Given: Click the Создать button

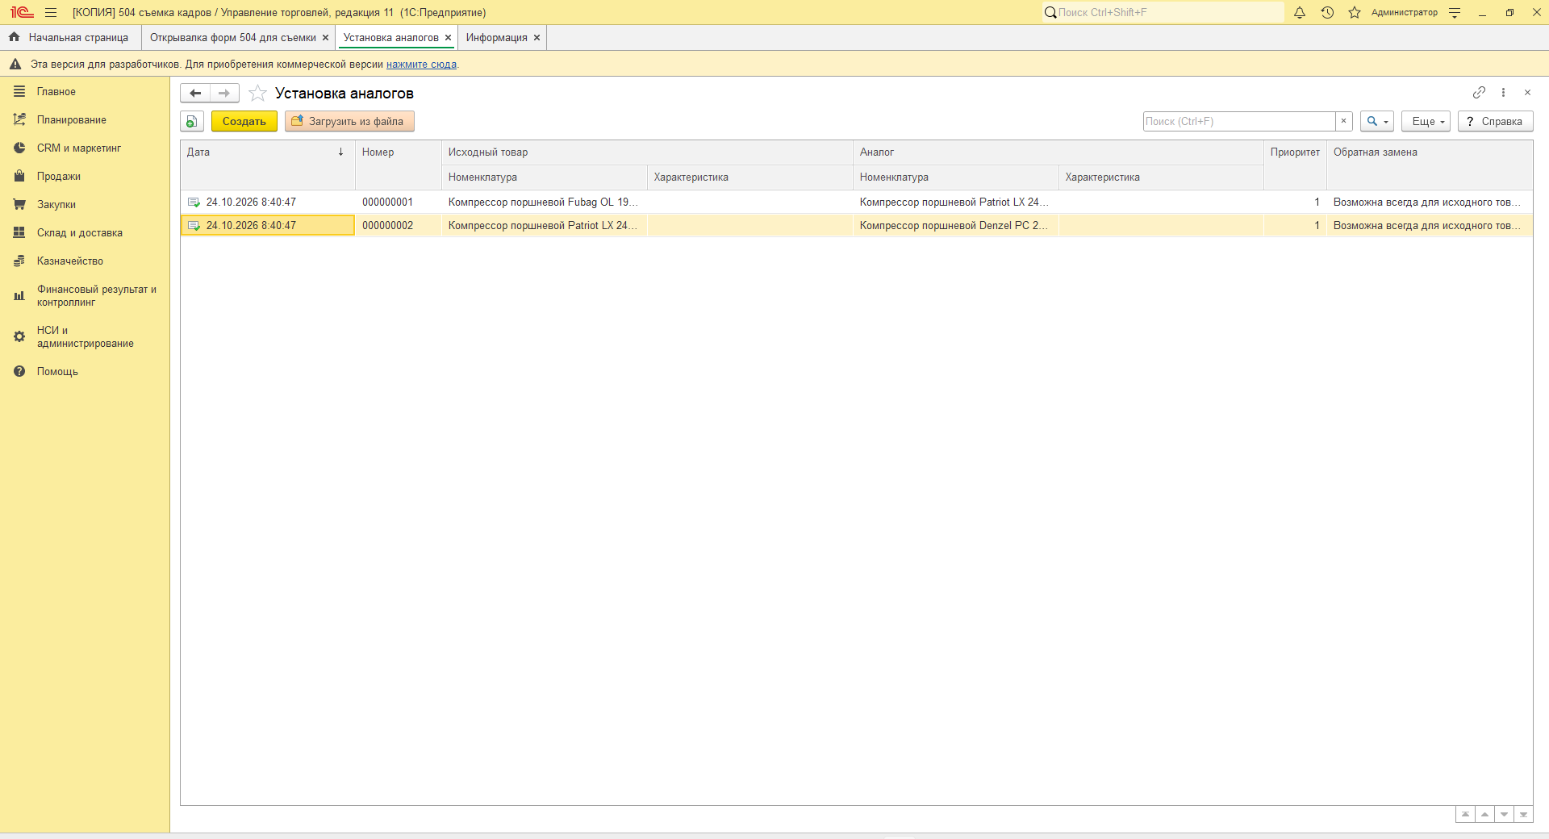Looking at the screenshot, I should [244, 121].
